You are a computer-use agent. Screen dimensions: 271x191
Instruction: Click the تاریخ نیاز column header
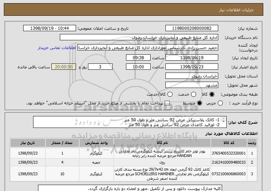click(28, 143)
